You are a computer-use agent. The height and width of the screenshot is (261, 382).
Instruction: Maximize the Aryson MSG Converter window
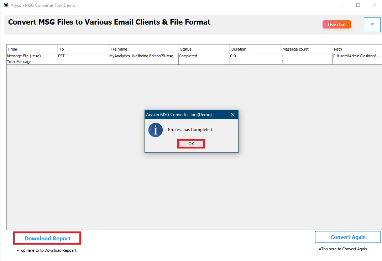[x=358, y=5]
